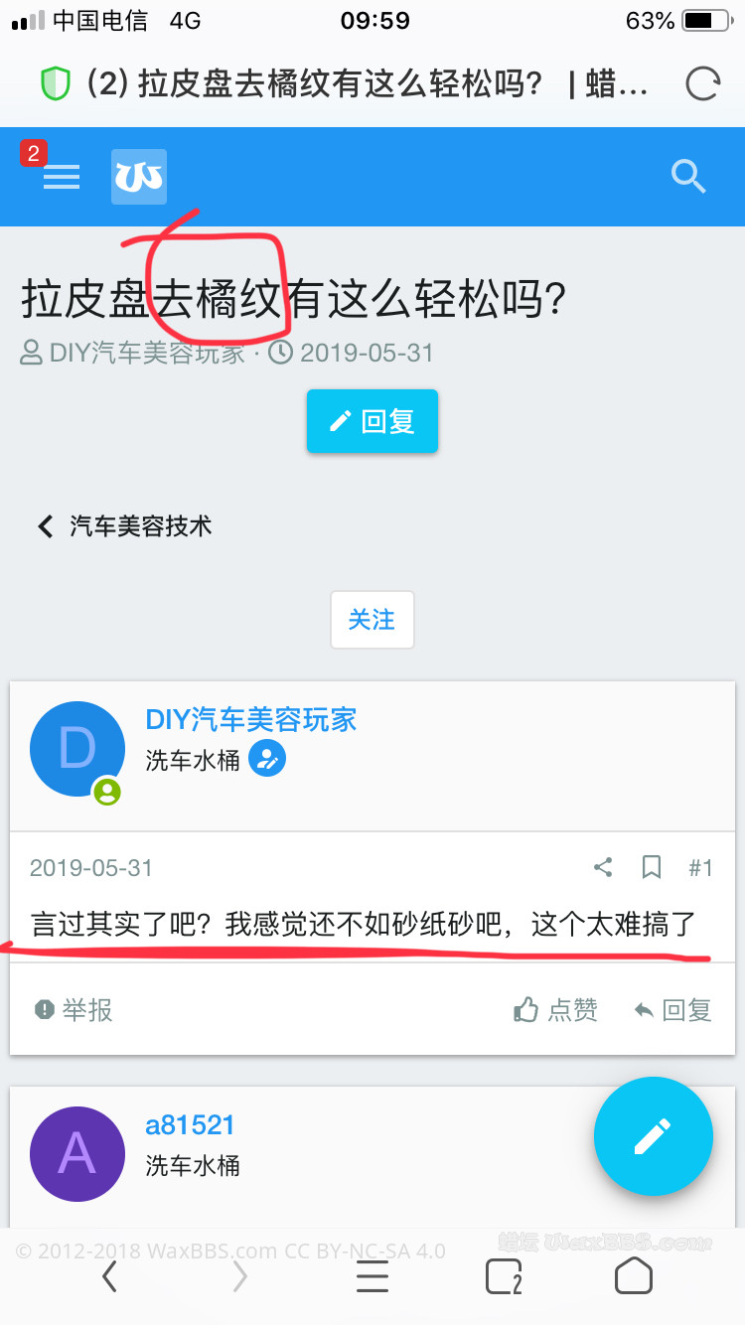Open the search magnifier icon
The height and width of the screenshot is (1325, 745).
click(x=687, y=177)
